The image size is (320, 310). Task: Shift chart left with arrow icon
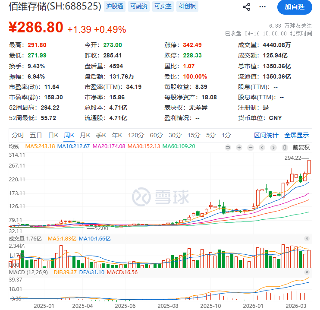click(262, 147)
